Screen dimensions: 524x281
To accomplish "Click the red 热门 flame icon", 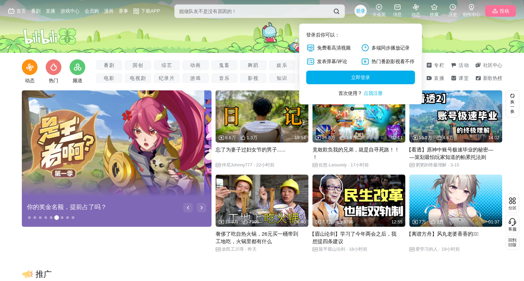I will tap(54, 67).
